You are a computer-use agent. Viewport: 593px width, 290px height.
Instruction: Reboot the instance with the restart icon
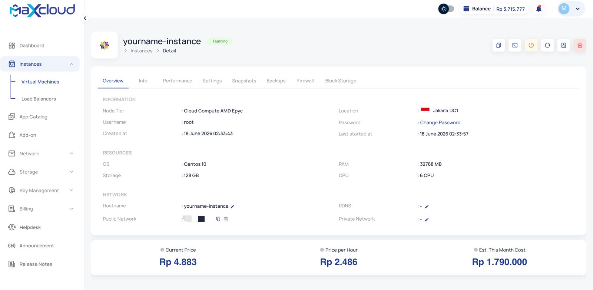547,45
